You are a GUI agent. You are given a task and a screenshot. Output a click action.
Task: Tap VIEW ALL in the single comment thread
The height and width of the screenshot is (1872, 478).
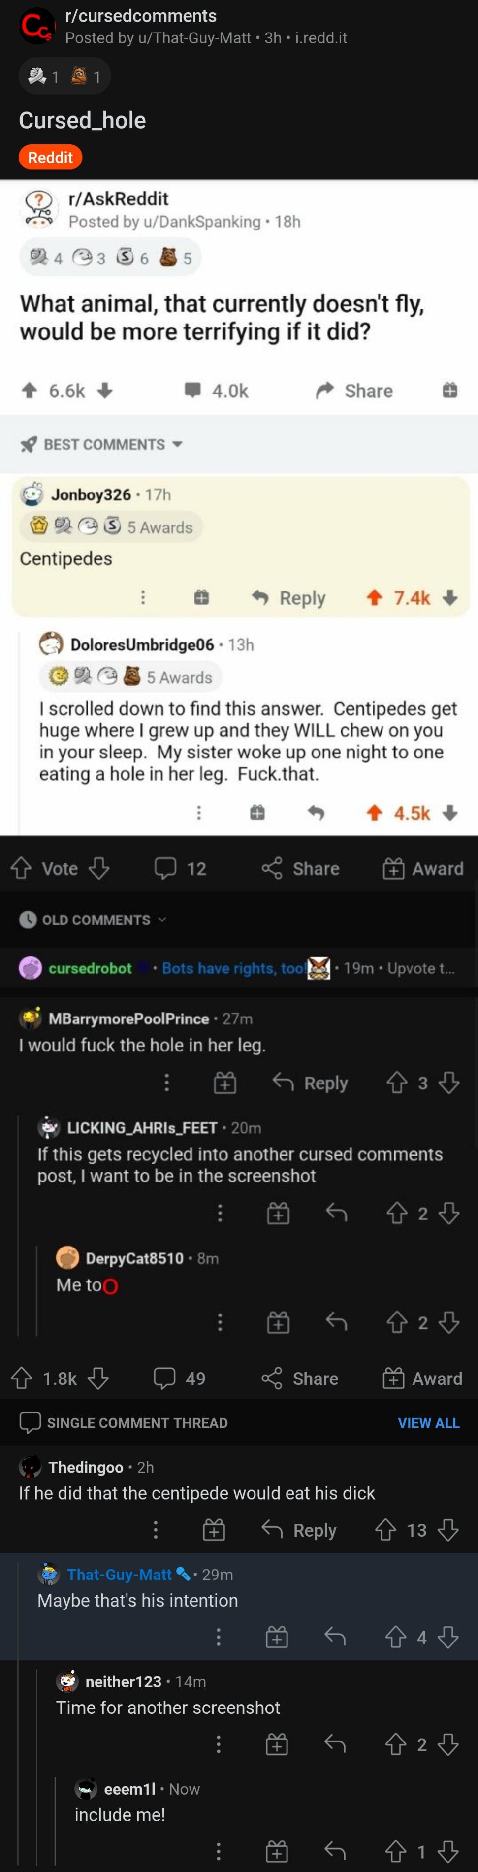(430, 1423)
